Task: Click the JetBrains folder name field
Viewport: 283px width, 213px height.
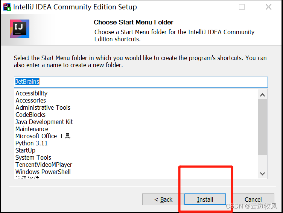Action: coord(141,82)
